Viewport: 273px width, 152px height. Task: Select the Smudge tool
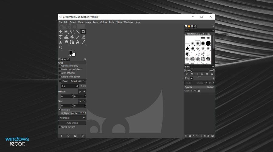66,42
